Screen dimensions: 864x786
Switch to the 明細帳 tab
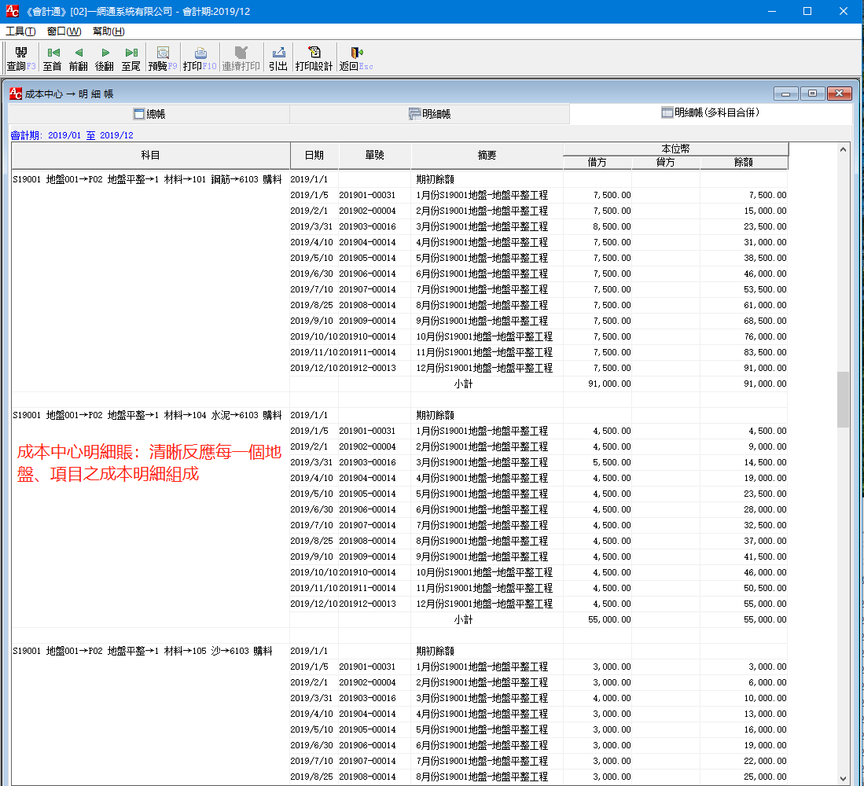click(x=429, y=115)
